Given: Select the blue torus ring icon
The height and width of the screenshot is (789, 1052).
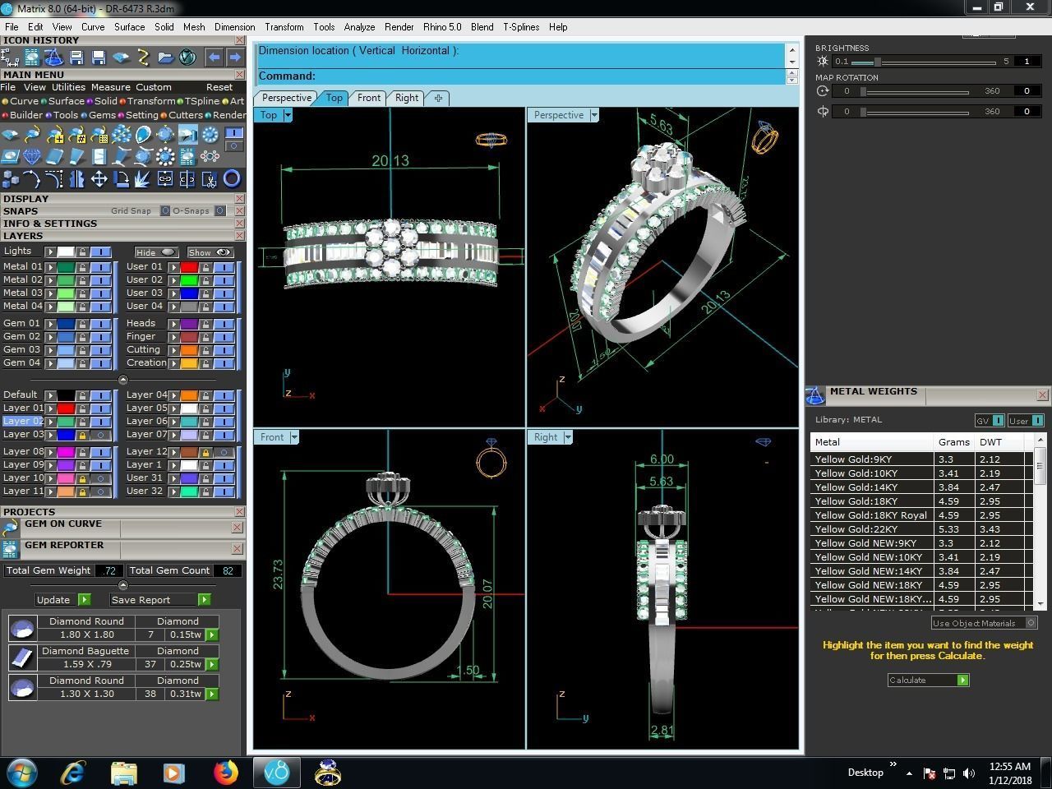Looking at the screenshot, I should click(232, 179).
